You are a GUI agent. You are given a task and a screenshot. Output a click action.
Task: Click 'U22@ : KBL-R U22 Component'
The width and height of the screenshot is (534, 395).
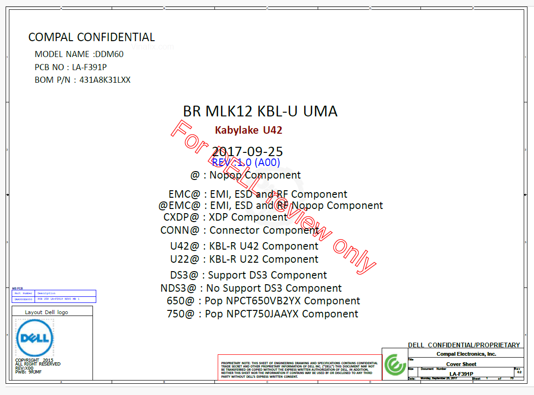coord(244,259)
